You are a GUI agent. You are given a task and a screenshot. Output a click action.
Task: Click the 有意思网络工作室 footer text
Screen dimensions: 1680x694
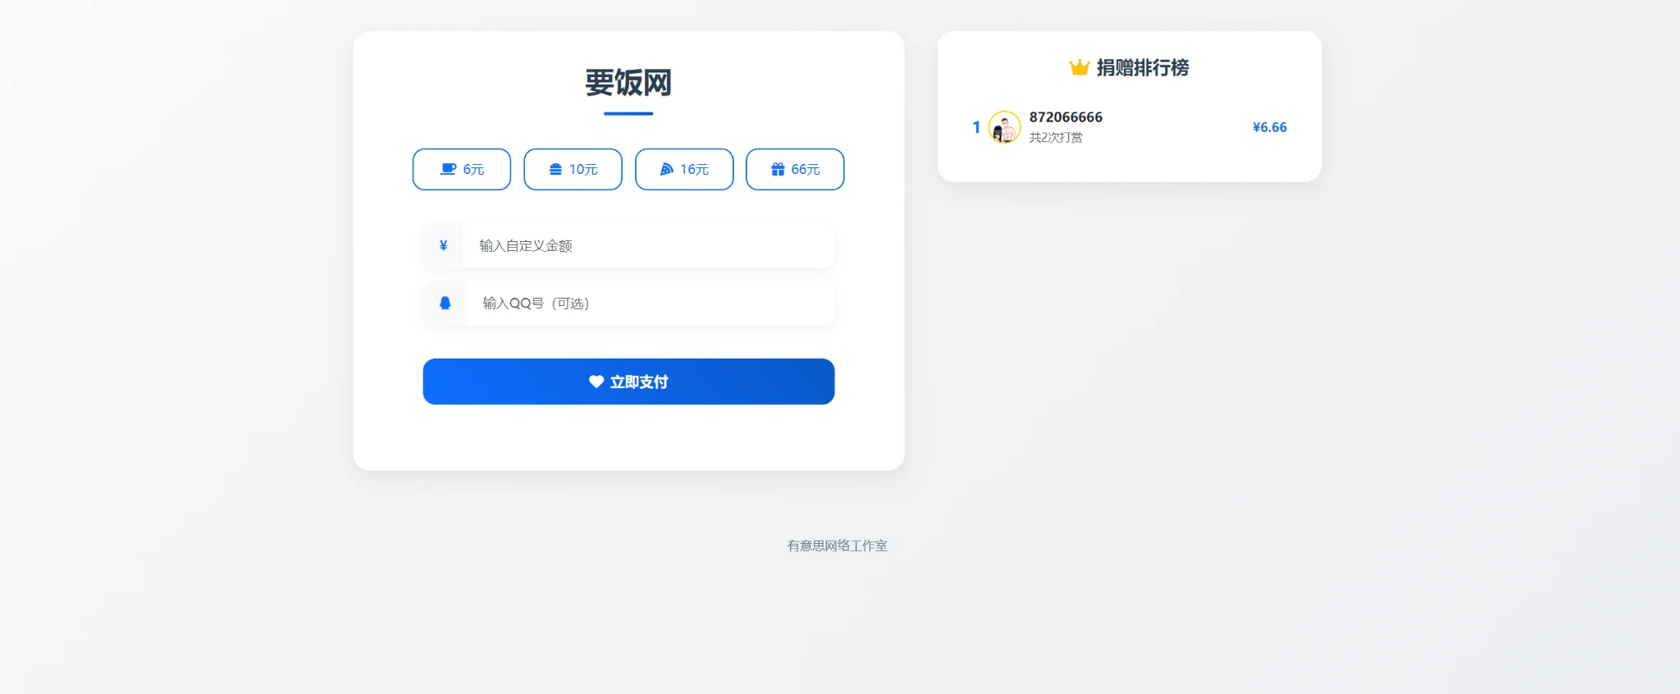(x=837, y=546)
